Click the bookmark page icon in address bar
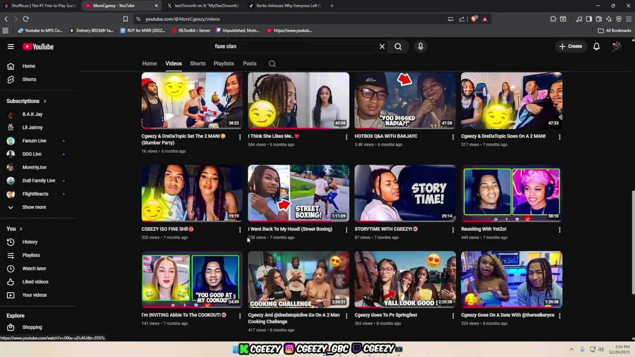This screenshot has width=635, height=357. coord(126,19)
